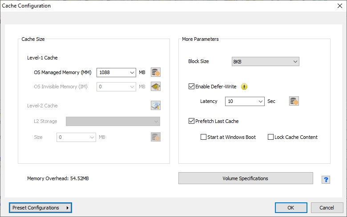Viewport: 347px width, 217px height.
Task: Enable Lock Cache Content
Action: [x=270, y=137]
